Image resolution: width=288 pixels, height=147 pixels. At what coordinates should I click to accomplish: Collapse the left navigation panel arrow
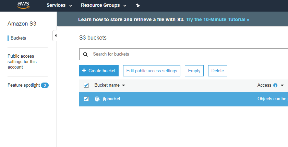point(55,35)
